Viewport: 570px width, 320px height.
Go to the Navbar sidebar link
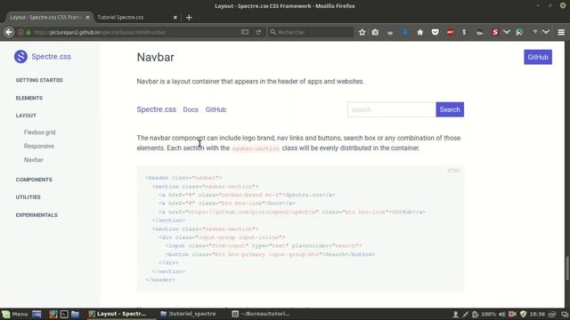click(x=34, y=160)
